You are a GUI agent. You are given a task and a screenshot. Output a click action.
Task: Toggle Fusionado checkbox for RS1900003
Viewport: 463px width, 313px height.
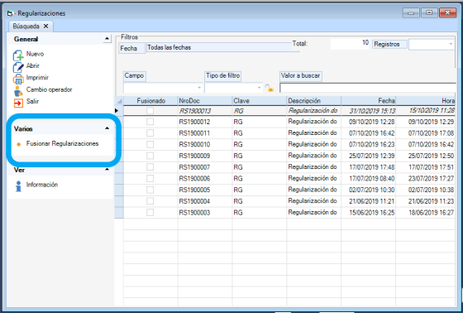pyautogui.click(x=150, y=213)
